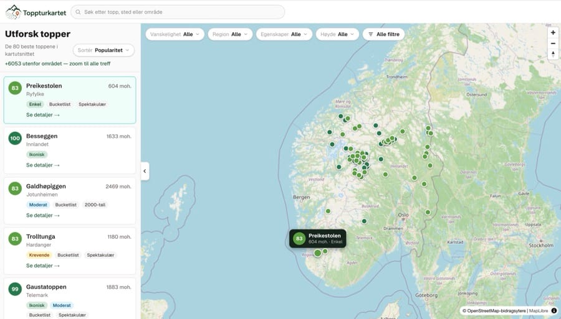Click the Ryfylke region label
Image resolution: width=561 pixels, height=319 pixels.
point(35,94)
